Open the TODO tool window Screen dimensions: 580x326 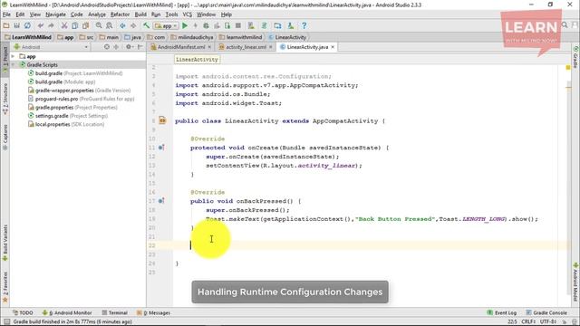pyautogui.click(x=23, y=312)
